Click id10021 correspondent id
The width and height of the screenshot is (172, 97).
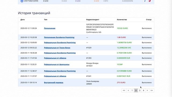(89, 66)
